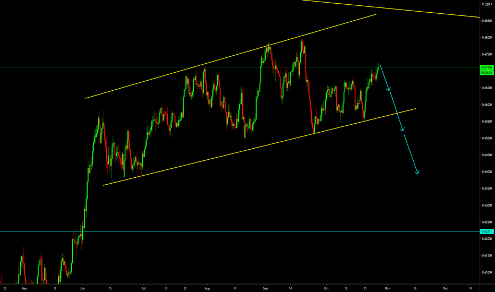Viewport: 495px width, 292px height.
Task: Click the Aug label on time axis
Action: pyautogui.click(x=207, y=288)
